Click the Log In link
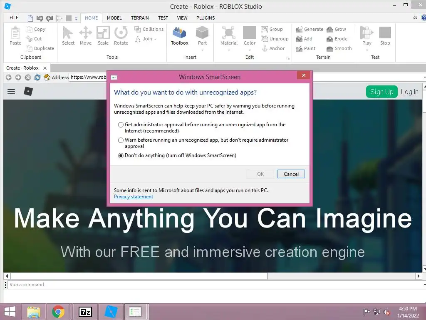426x320 pixels. (409, 92)
